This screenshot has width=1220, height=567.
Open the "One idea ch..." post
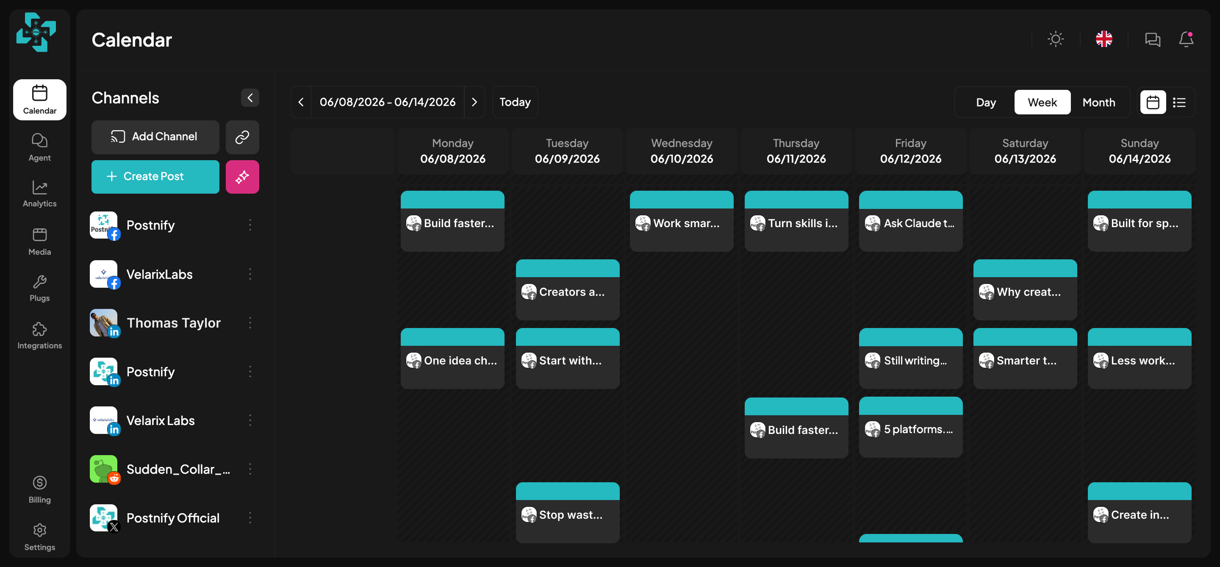(452, 359)
